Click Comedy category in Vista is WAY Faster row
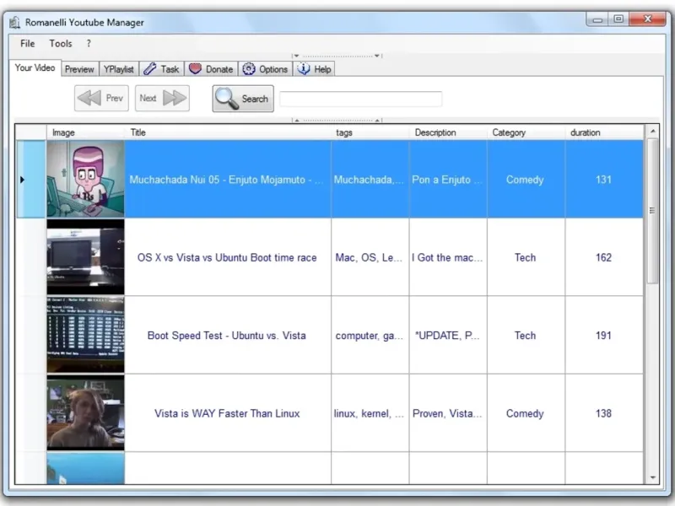This screenshot has height=506, width=675. tap(526, 413)
